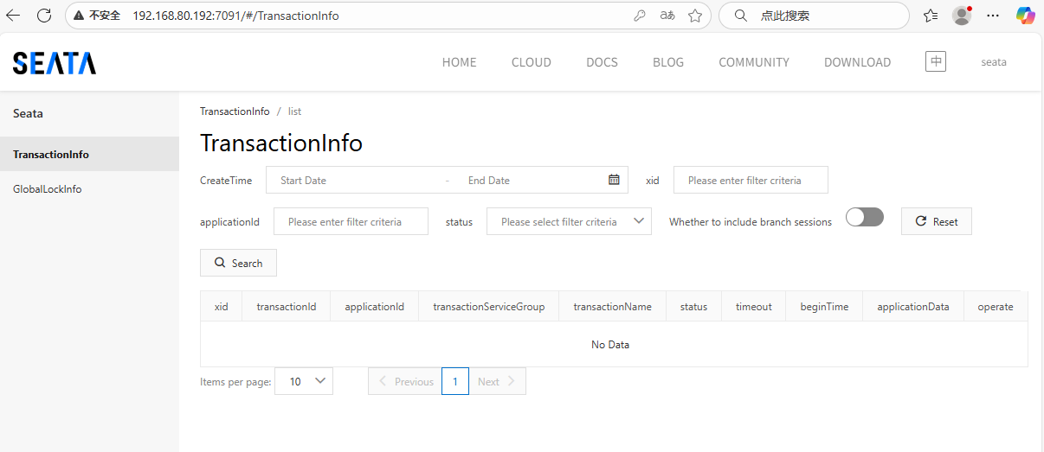Viewport: 1044px width, 452px height.
Task: Click the timeout column header
Action: click(x=754, y=306)
